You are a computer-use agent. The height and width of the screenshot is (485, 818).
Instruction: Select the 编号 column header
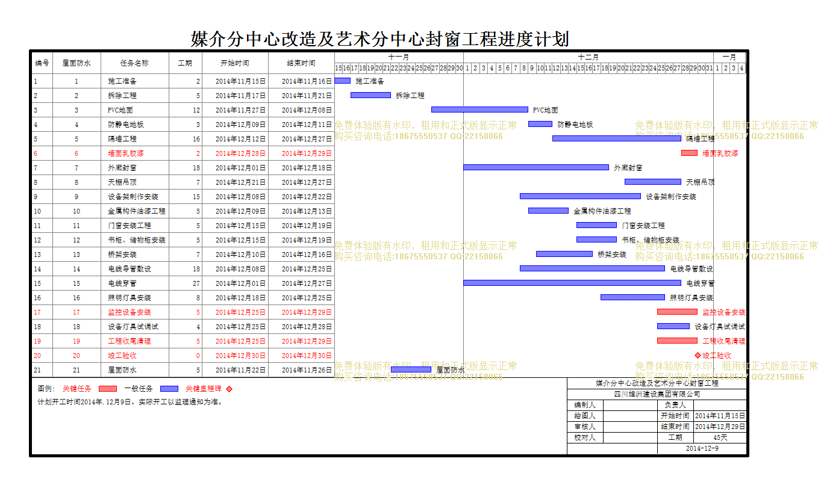(x=42, y=63)
